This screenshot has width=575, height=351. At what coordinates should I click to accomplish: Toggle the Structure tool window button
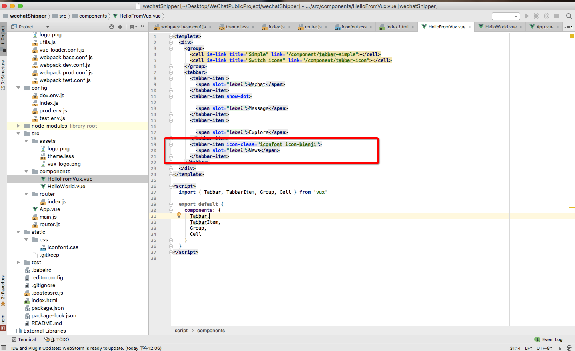click(3, 75)
